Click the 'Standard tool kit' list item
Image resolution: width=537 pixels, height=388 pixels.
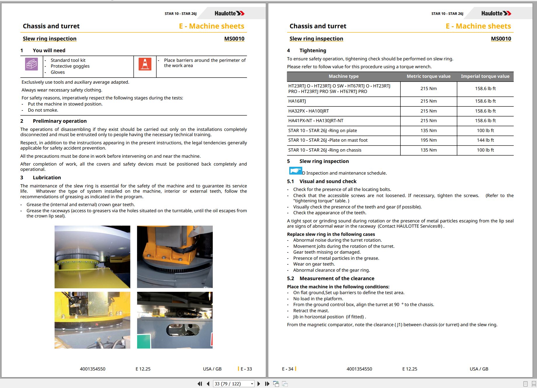pos(68,60)
